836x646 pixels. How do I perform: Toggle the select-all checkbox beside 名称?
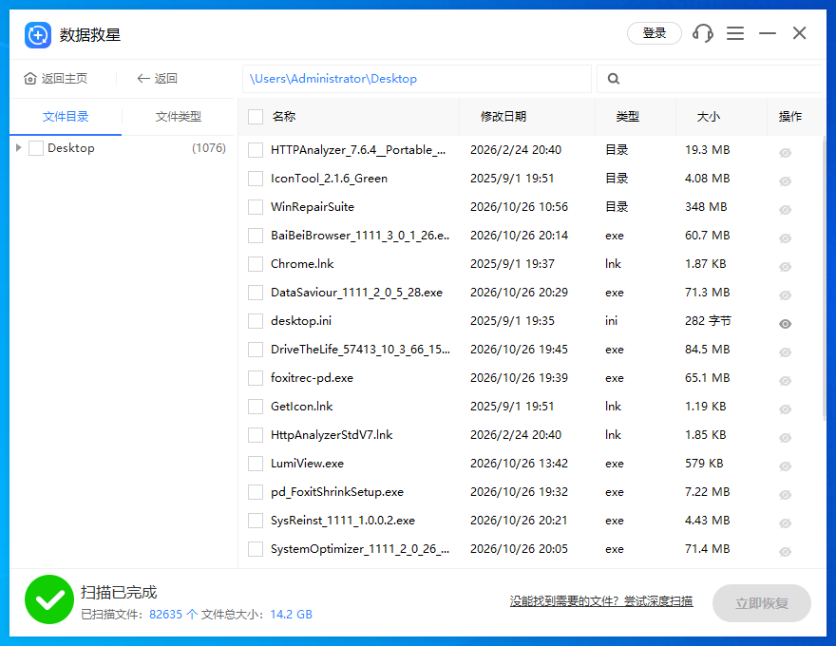(256, 116)
